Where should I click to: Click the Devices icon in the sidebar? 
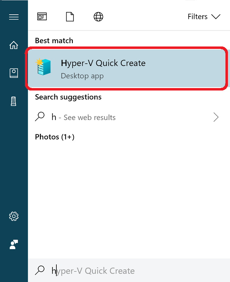[14, 101]
